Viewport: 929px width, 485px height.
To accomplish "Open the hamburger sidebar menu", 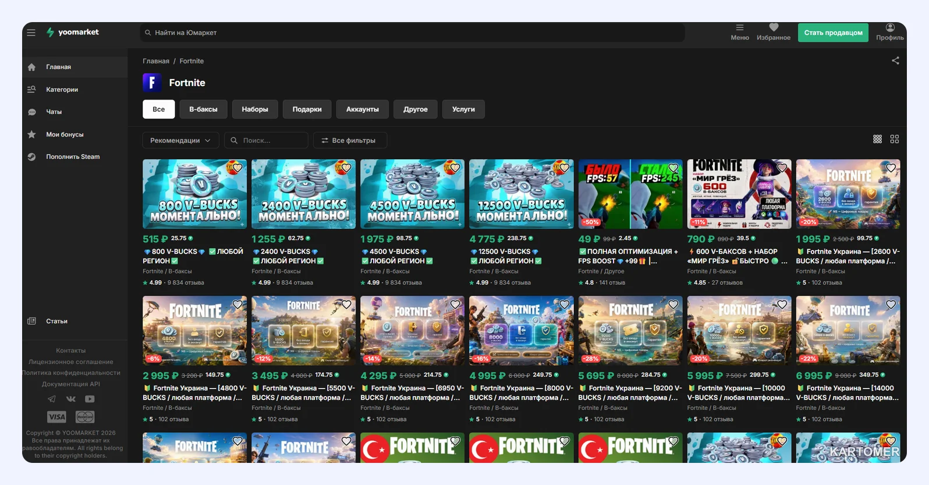I will point(31,33).
